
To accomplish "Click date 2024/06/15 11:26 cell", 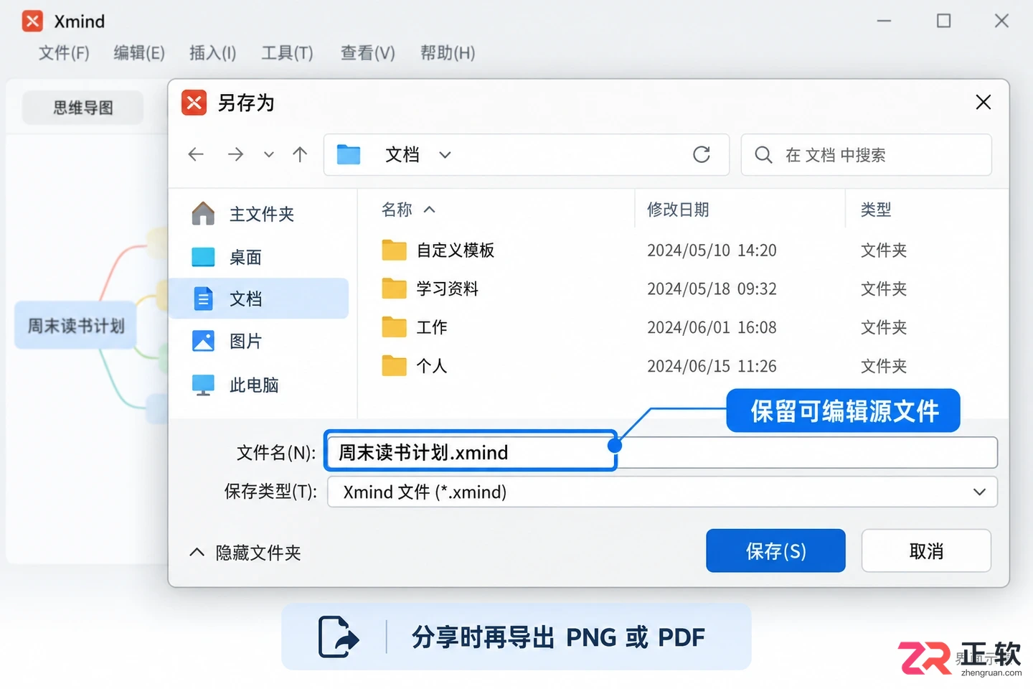I will click(x=712, y=366).
